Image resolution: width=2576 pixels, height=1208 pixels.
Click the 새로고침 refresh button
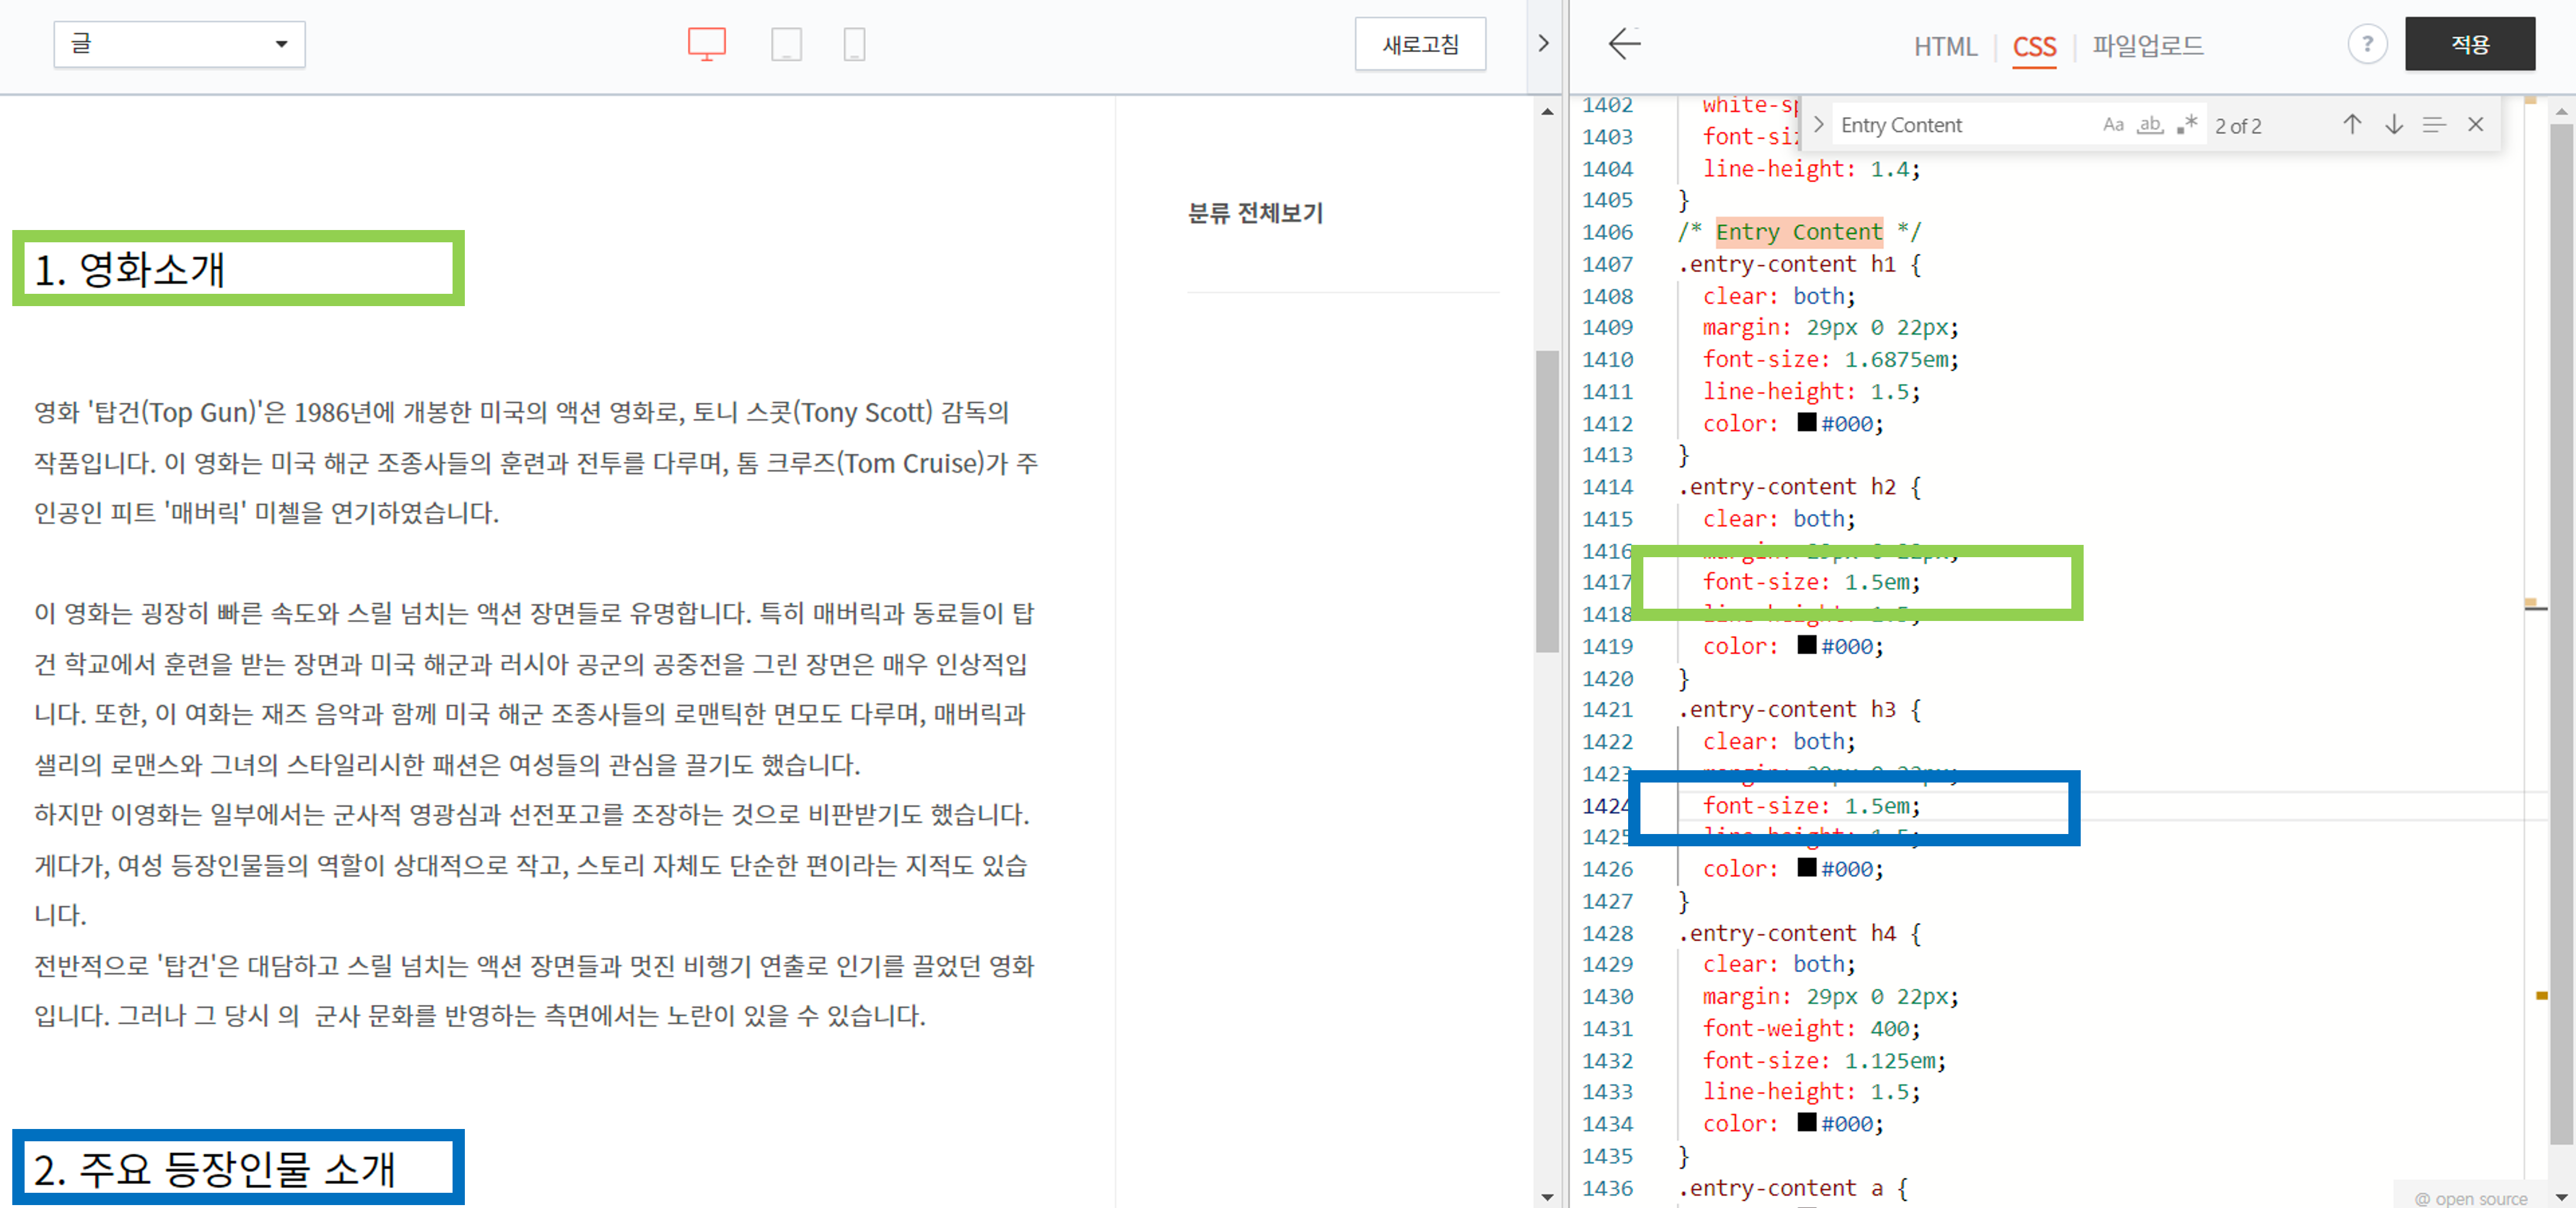tap(1420, 44)
